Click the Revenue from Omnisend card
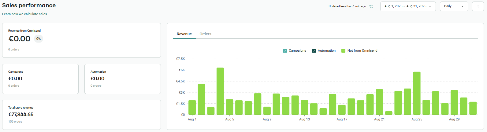 (x=81, y=40)
